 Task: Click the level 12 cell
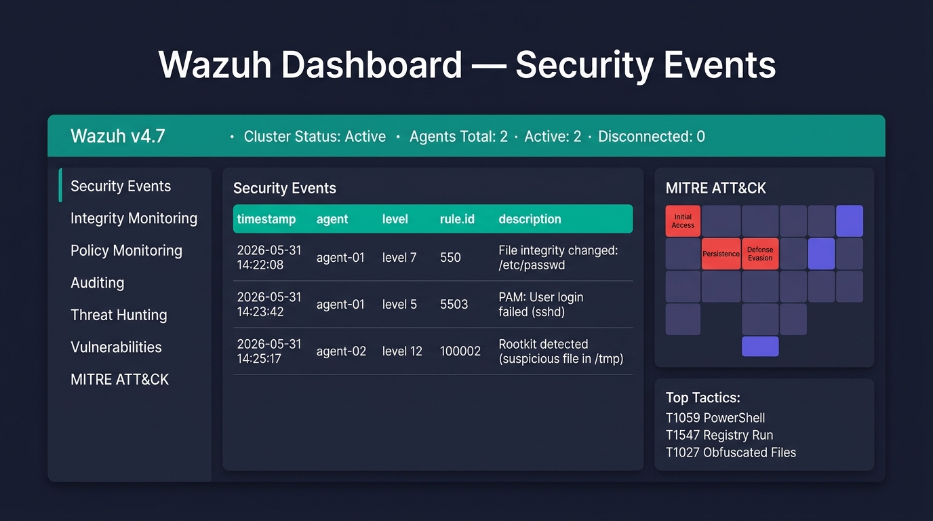point(402,351)
